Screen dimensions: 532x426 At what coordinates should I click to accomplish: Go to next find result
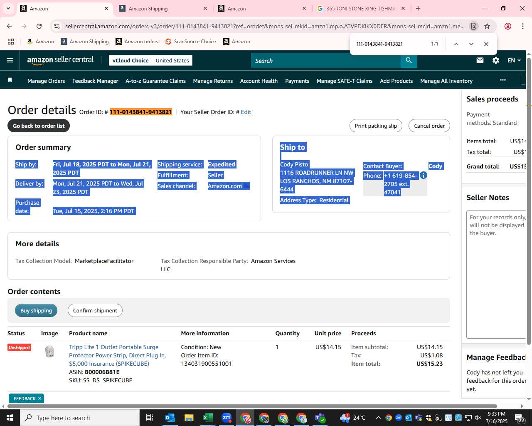[471, 44]
